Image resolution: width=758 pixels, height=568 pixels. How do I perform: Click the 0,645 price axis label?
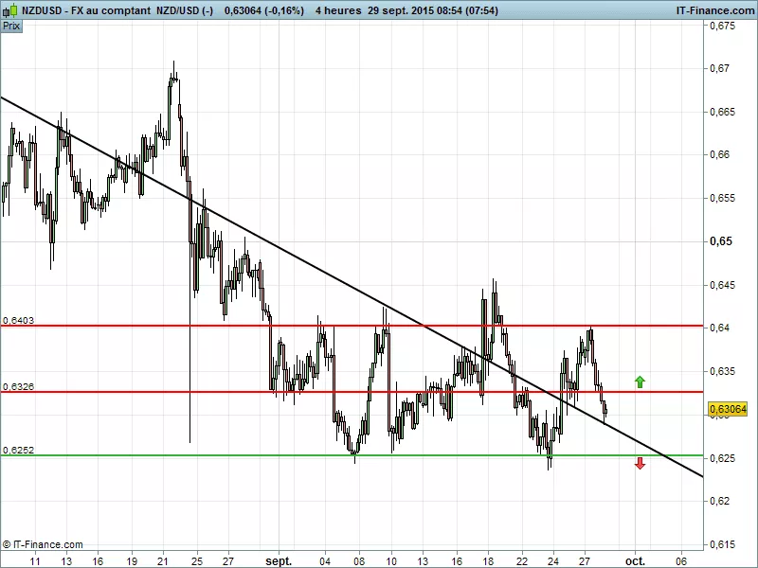(x=722, y=285)
